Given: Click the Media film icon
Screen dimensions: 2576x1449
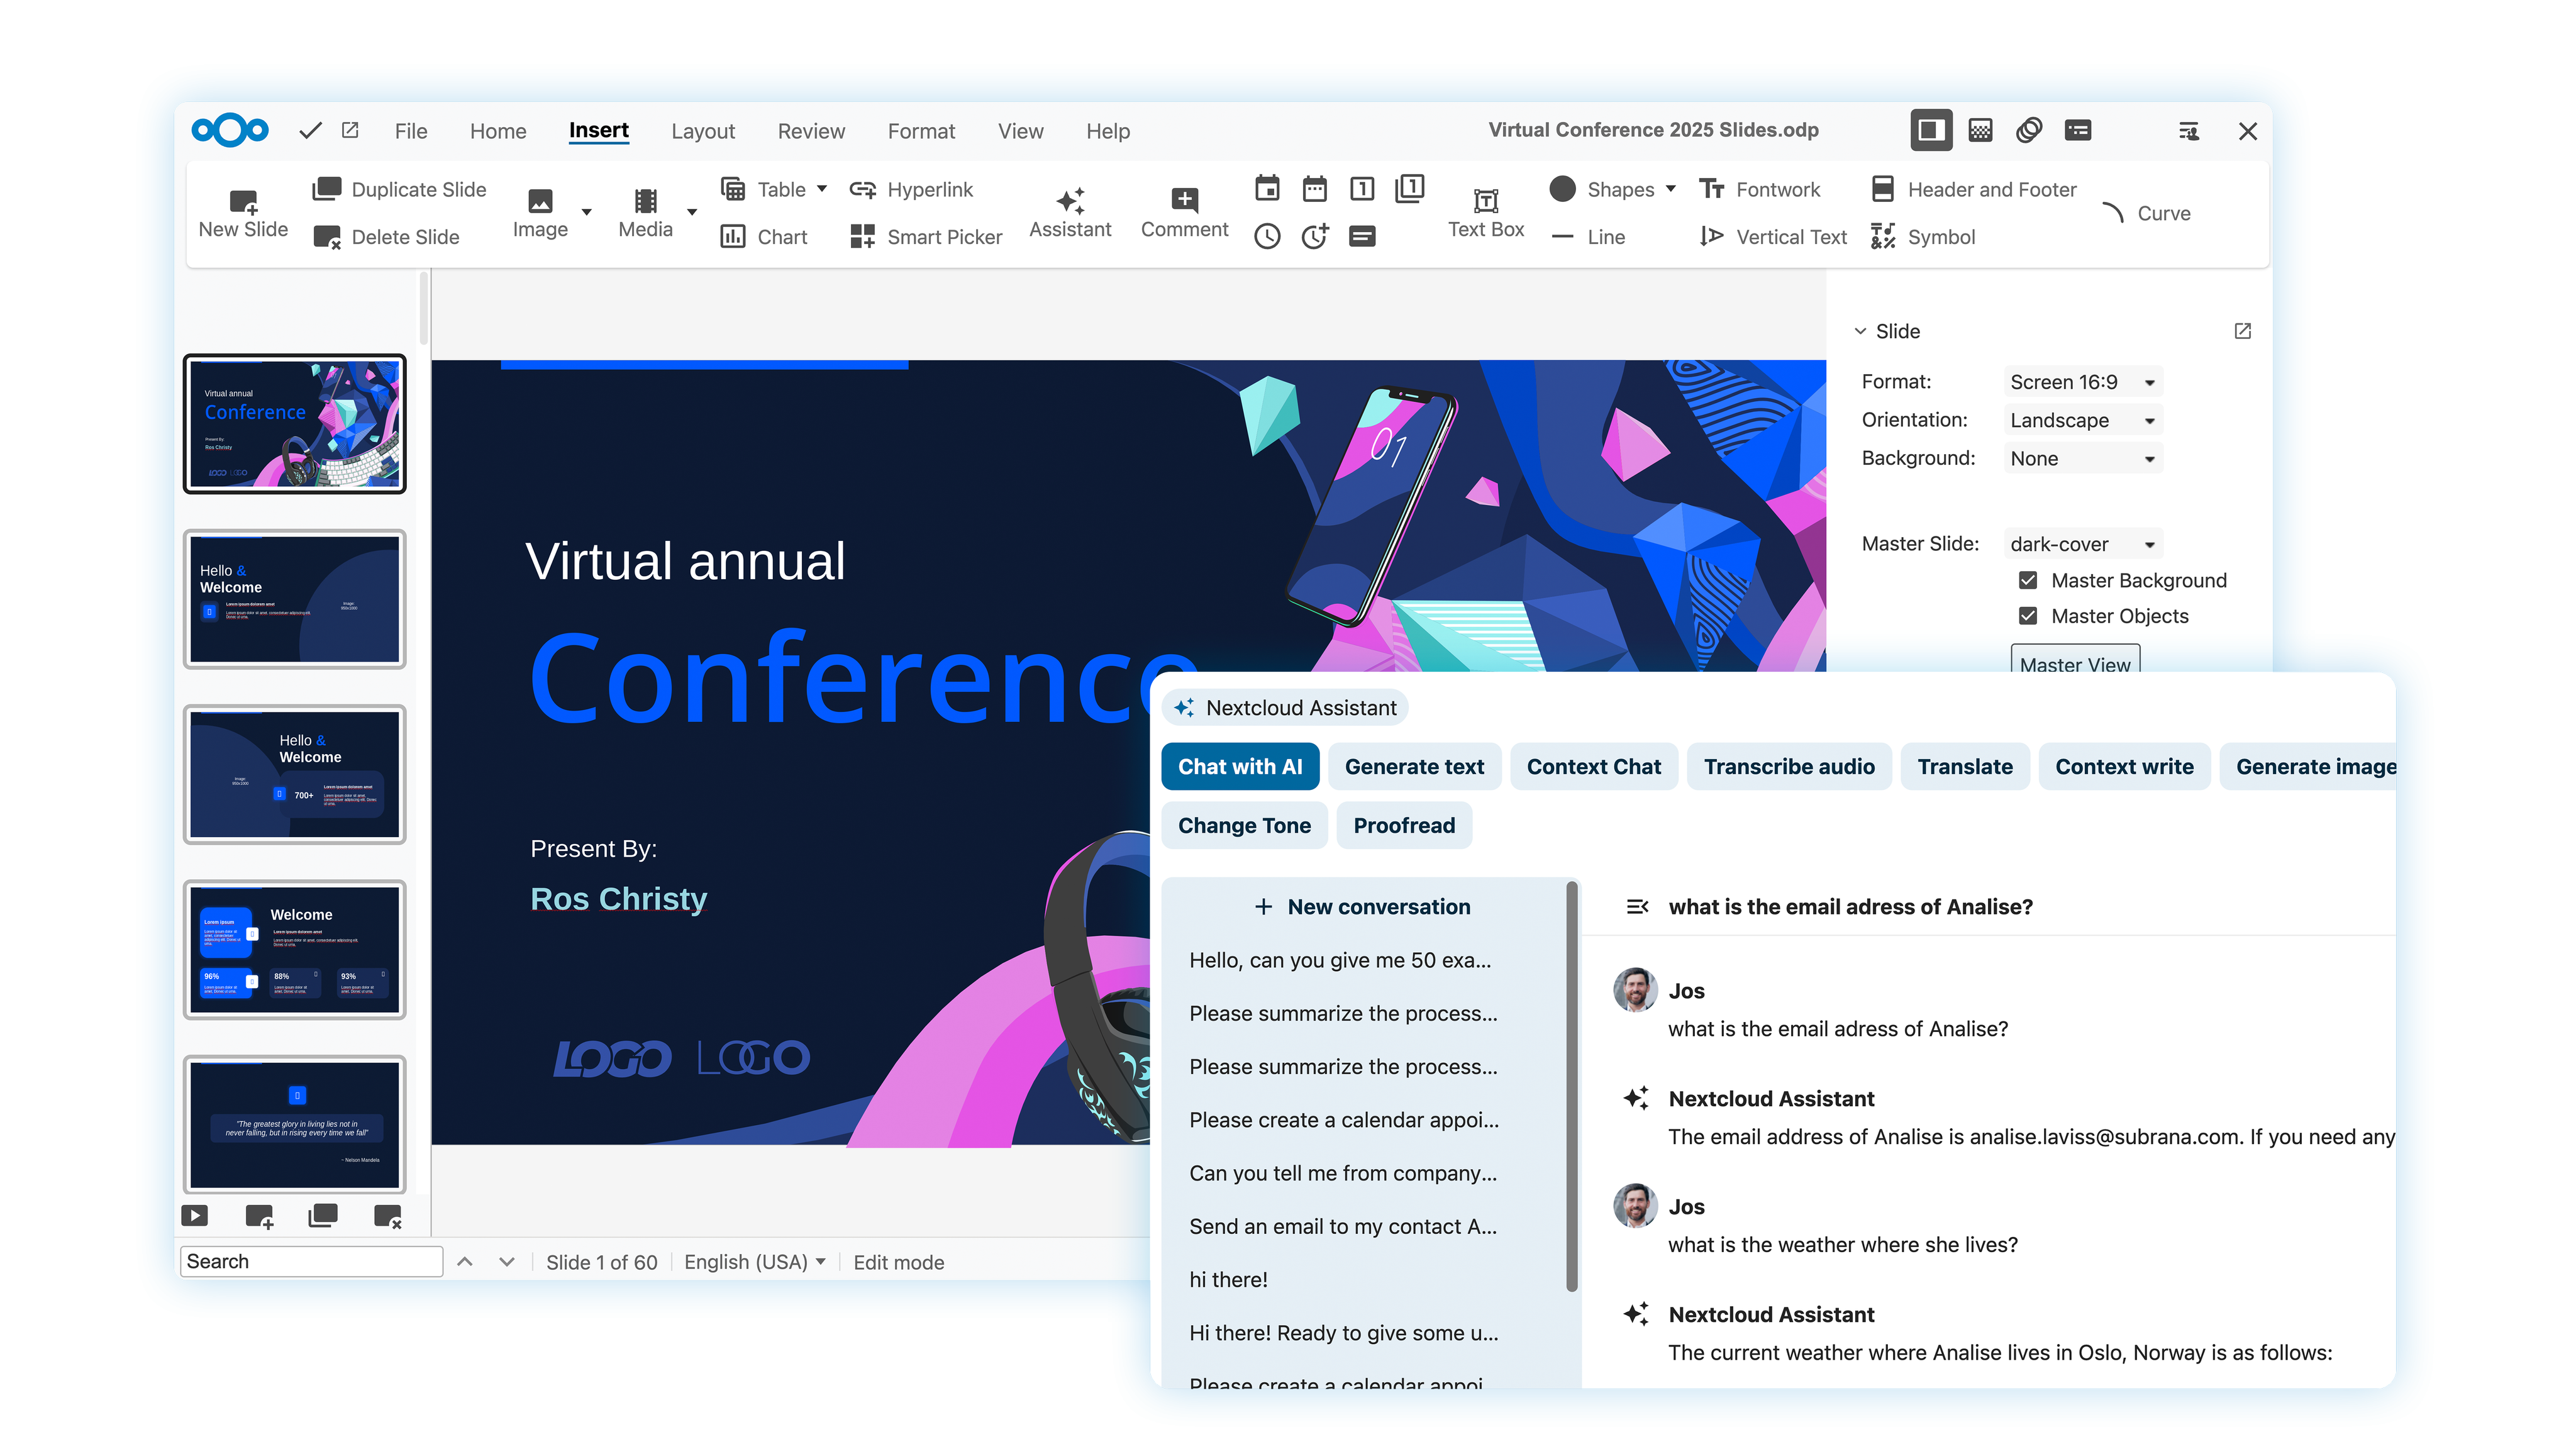Looking at the screenshot, I should tap(646, 201).
